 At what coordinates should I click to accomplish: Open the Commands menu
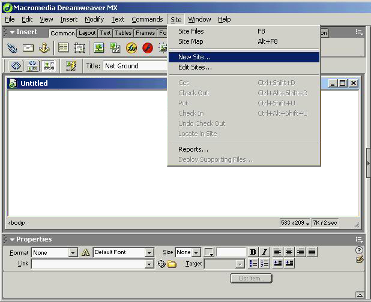tap(147, 19)
